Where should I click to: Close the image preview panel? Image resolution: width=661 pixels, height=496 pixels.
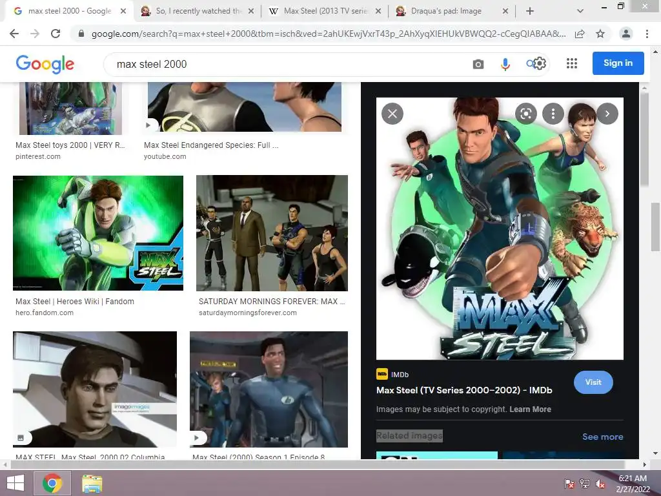(392, 114)
